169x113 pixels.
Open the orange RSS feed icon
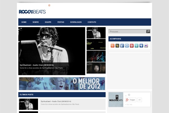pyautogui.click(x=112, y=46)
